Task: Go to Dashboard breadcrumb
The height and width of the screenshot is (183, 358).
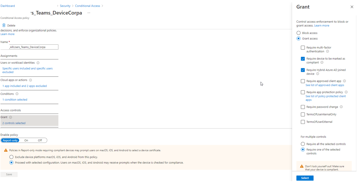Action: pos(8,6)
